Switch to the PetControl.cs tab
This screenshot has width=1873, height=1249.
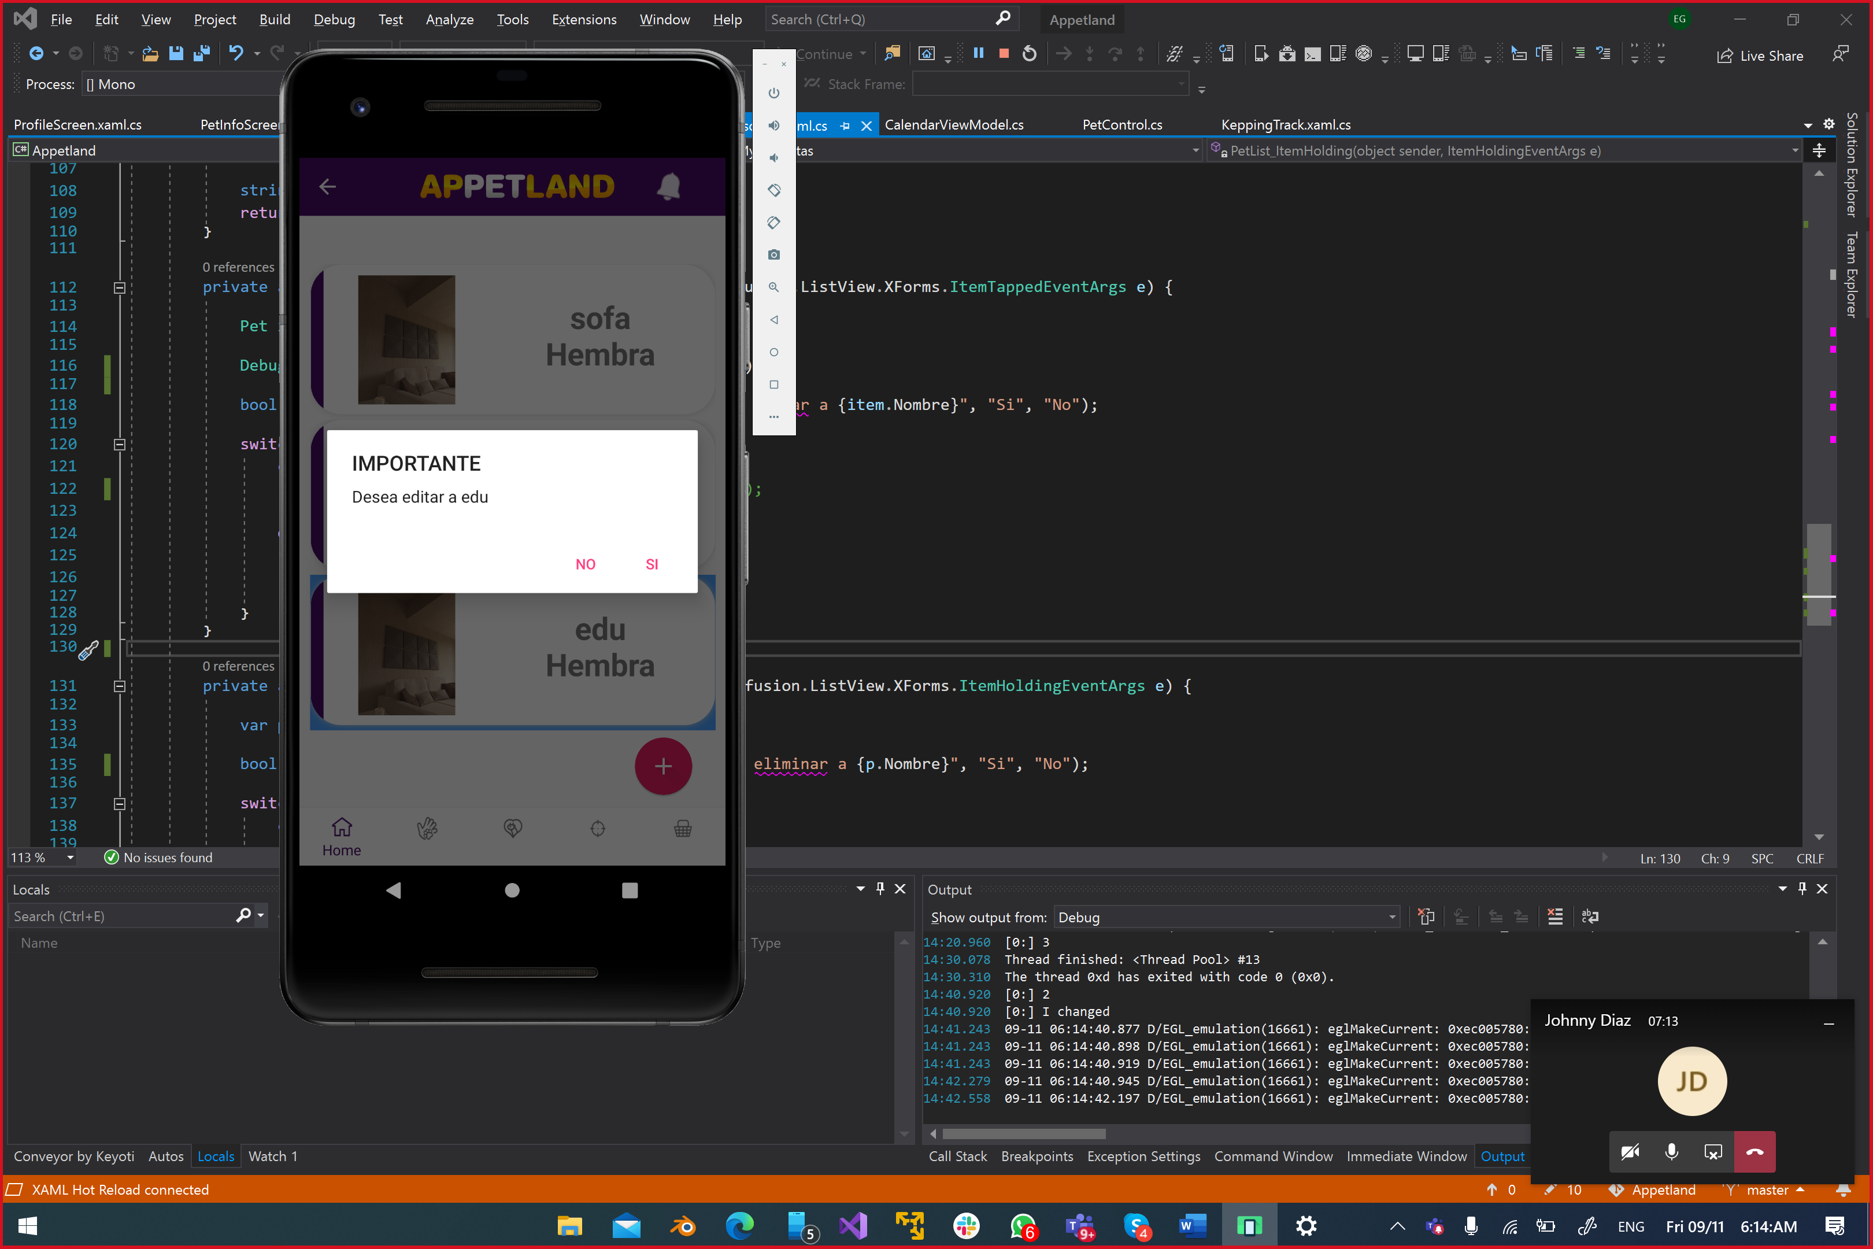click(1122, 125)
